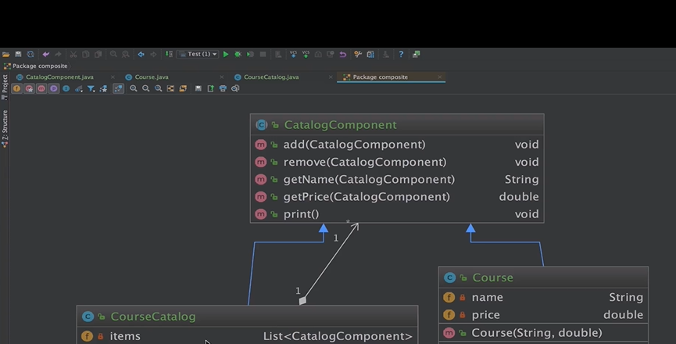
Task: Select the getPrice(CatalogComponent) method row
Action: click(397, 196)
